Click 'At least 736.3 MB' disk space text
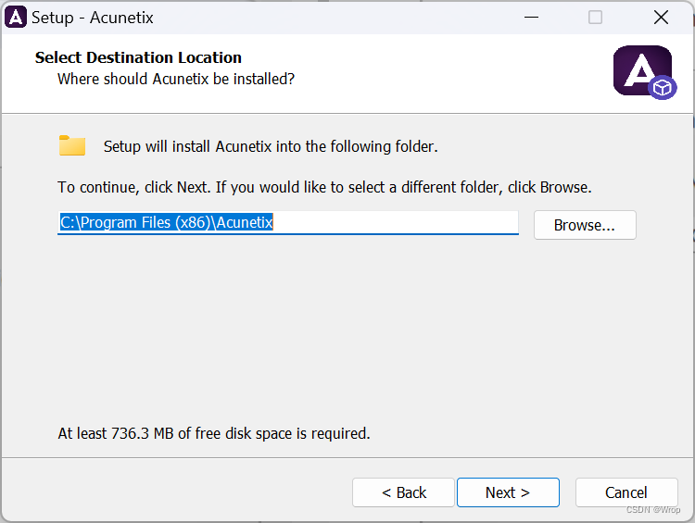The height and width of the screenshot is (523, 695). 214,433
